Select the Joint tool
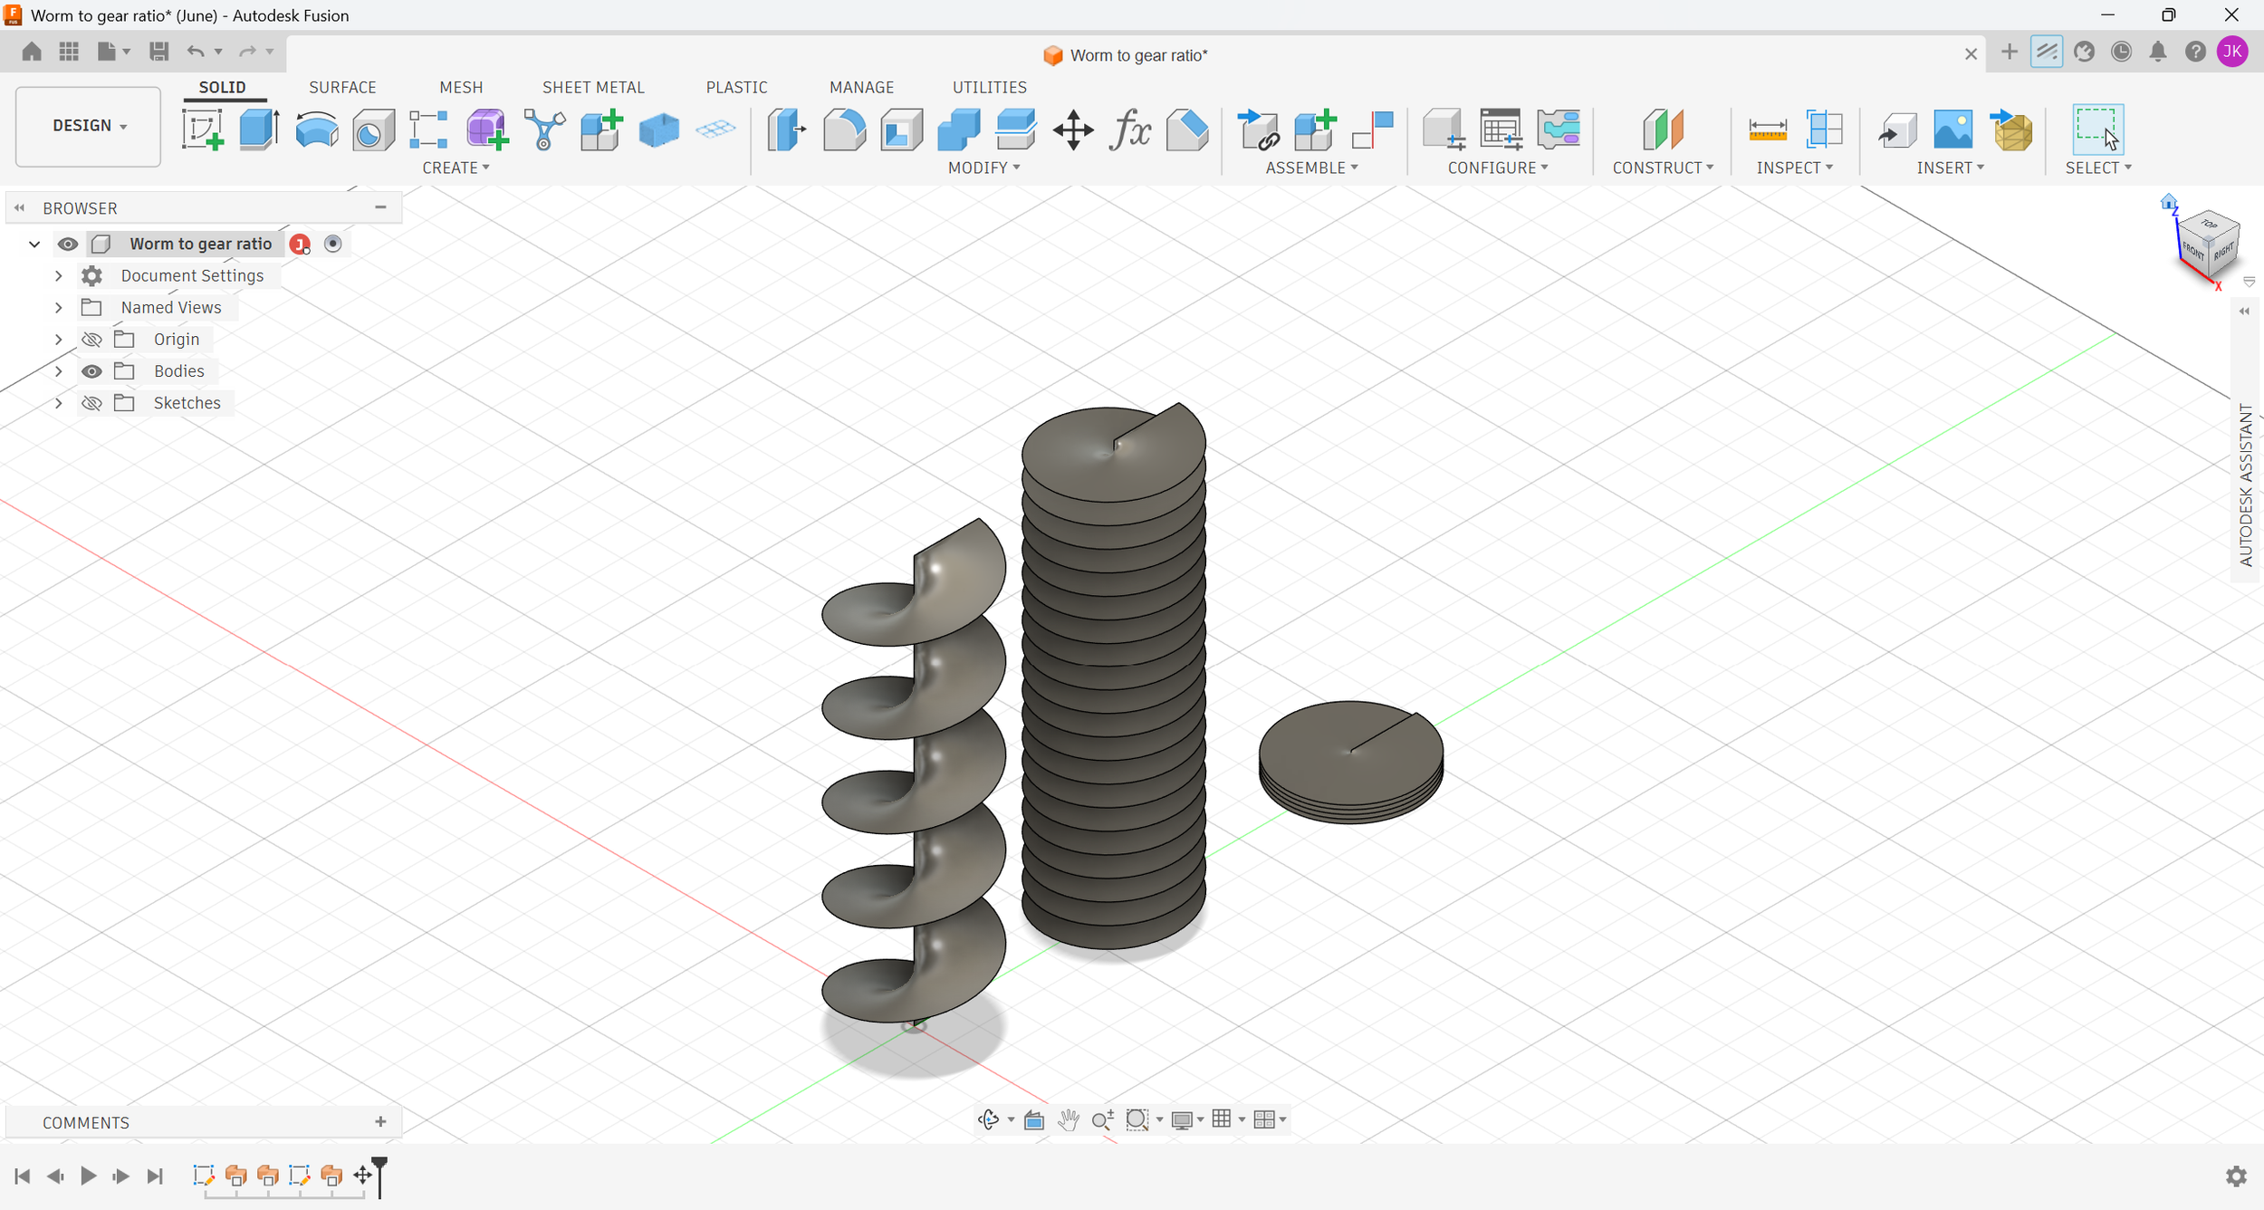2264x1210 pixels. [x=1373, y=130]
